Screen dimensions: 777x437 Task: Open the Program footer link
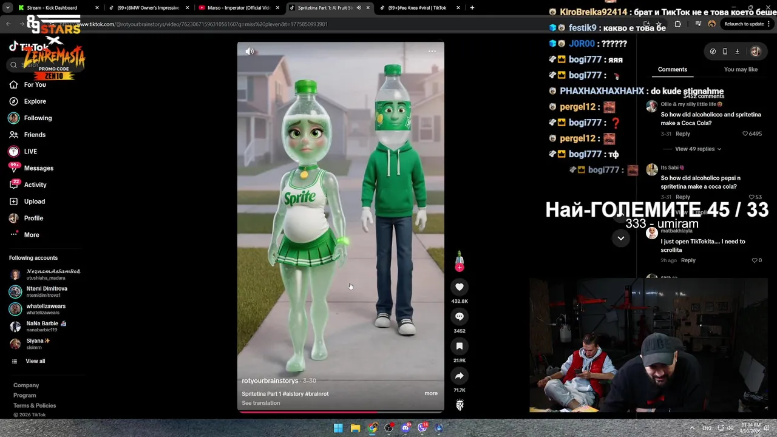click(x=25, y=395)
